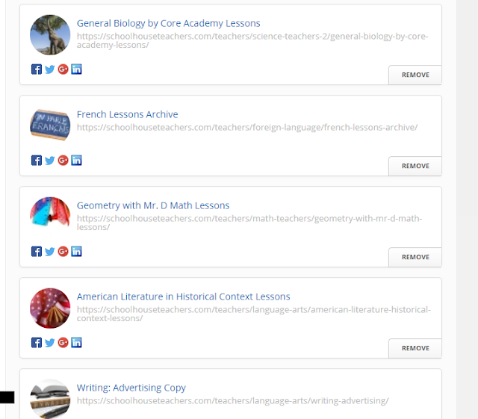The image size is (478, 419).
Task: Share French Lessons Archive on Facebook
Action: tap(37, 161)
